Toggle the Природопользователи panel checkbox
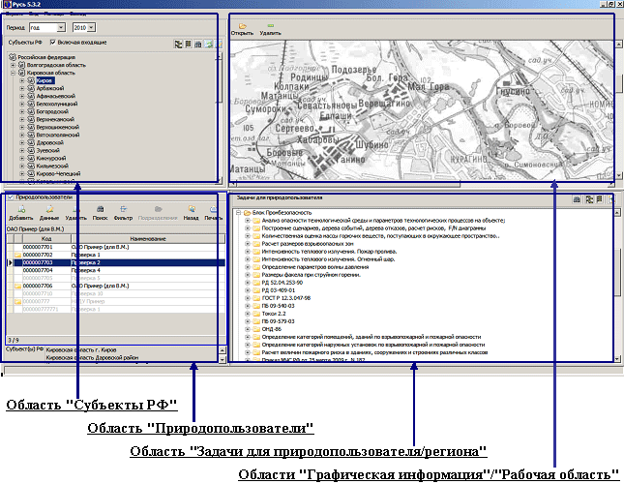624x484 pixels. pos(10,197)
